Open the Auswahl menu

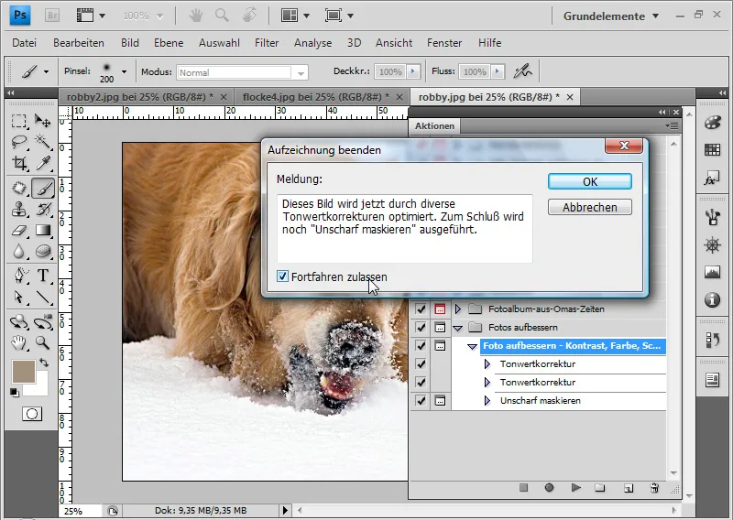point(219,43)
